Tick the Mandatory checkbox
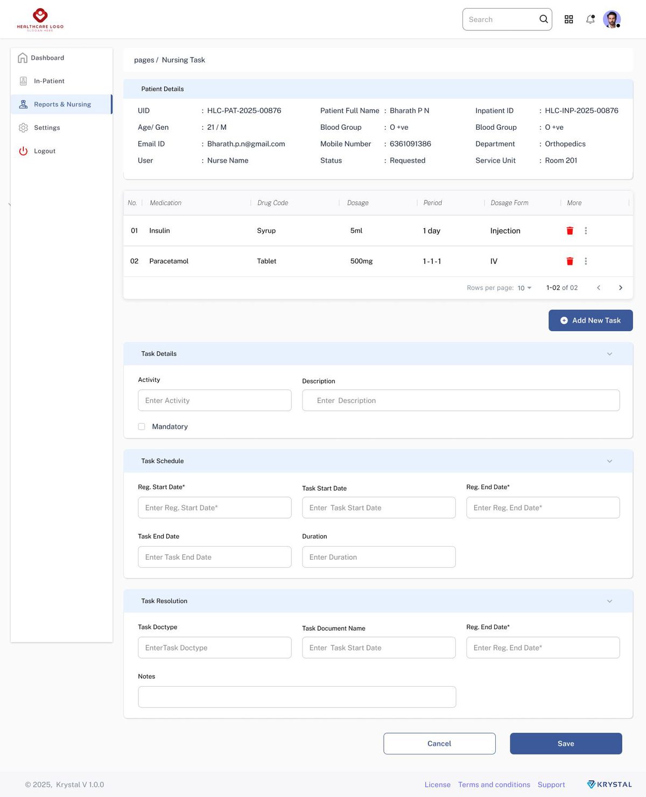The width and height of the screenshot is (646, 797). coord(142,427)
